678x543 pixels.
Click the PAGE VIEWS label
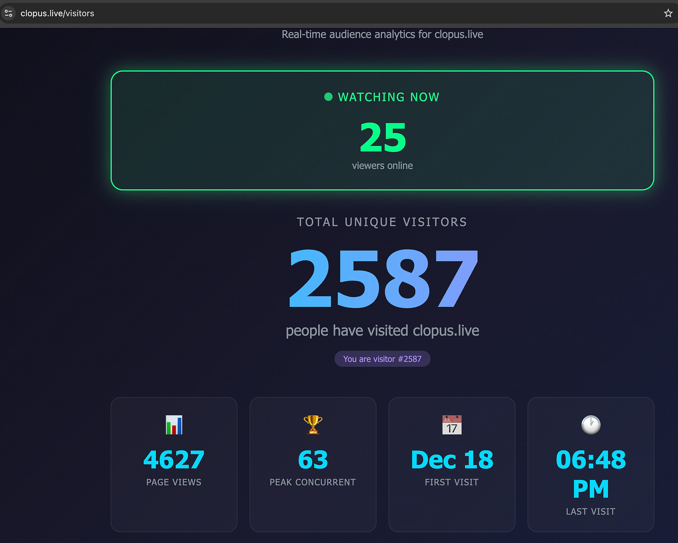click(174, 482)
